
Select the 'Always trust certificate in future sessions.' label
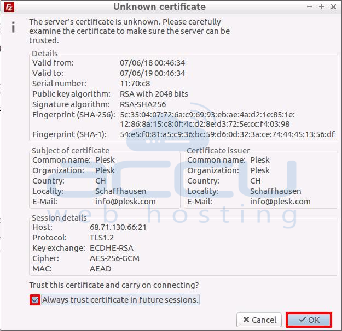pos(120,300)
